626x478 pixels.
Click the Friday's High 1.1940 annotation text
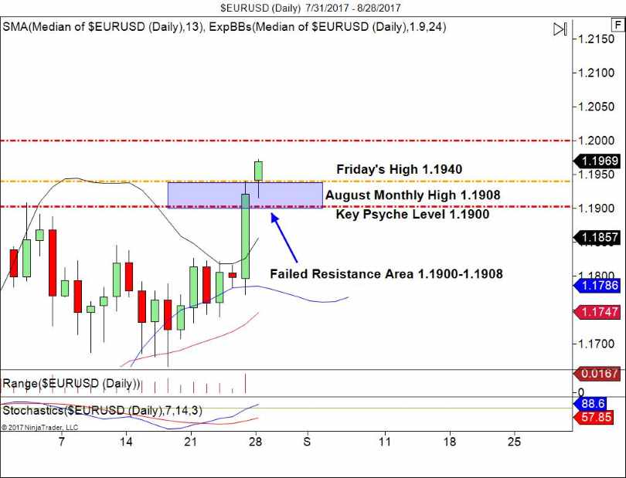tap(398, 168)
